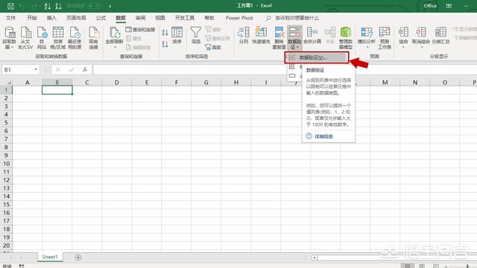Select column D header
The width and height of the screenshot is (477, 268).
coord(117,83)
